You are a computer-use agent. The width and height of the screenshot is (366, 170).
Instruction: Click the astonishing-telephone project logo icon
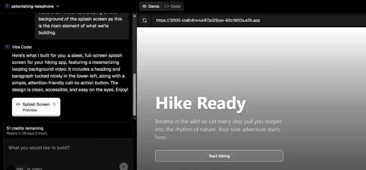(x=7, y=7)
